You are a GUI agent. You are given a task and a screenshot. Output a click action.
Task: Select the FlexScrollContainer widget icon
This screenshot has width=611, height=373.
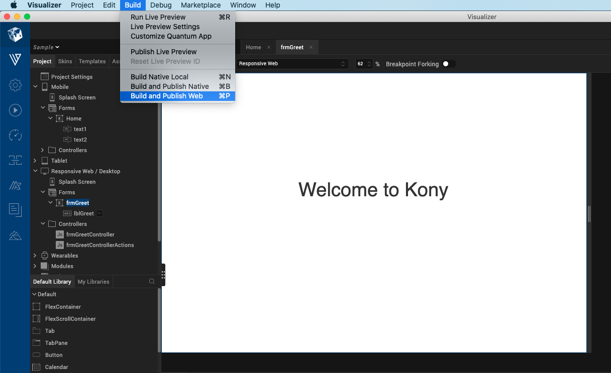click(x=36, y=319)
